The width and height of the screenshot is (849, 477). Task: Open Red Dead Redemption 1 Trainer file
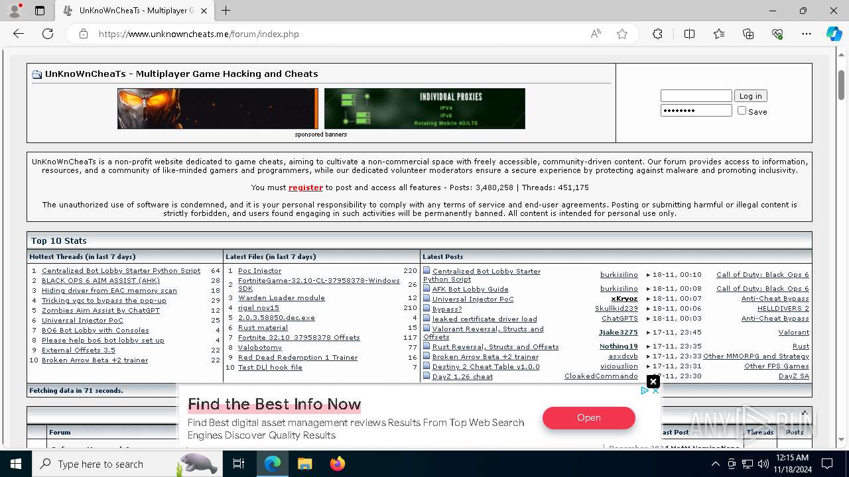pos(298,357)
